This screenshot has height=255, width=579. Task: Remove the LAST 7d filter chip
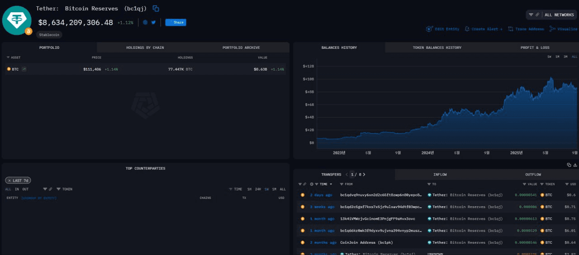click(9, 180)
